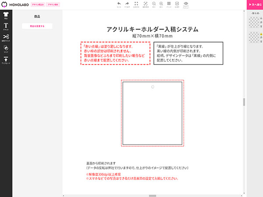Click the red text ※解像度300dpi以上推奨
The width and height of the screenshot is (263, 197).
pyautogui.click(x=103, y=174)
